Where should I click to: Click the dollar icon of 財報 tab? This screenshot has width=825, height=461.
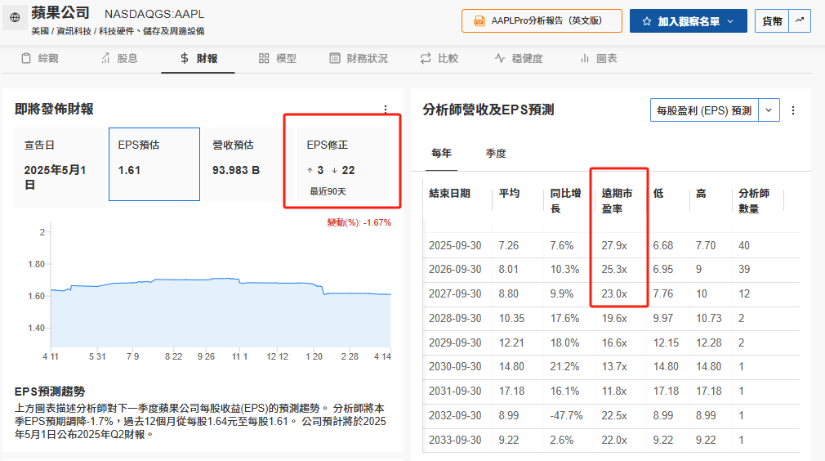(184, 58)
